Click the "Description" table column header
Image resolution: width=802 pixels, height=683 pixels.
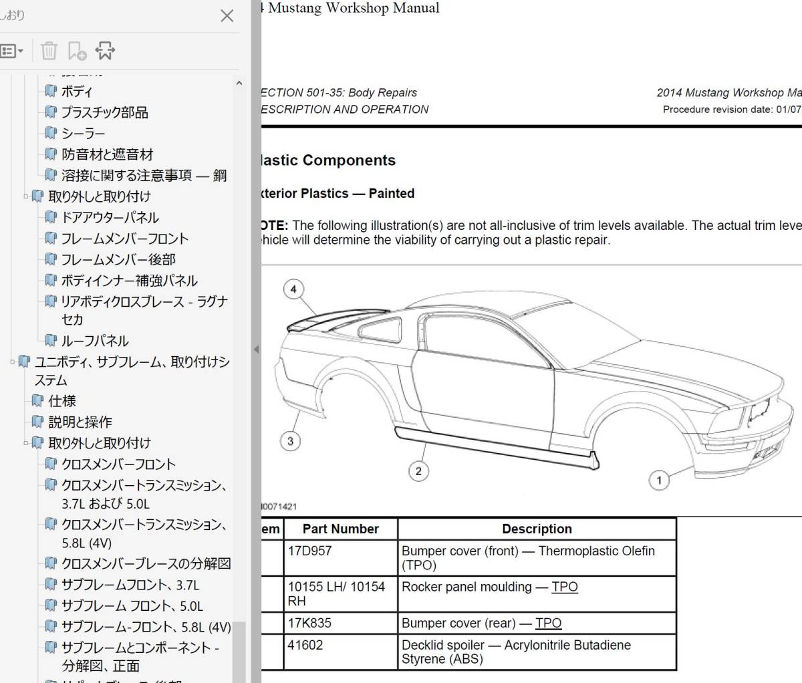pyautogui.click(x=537, y=529)
